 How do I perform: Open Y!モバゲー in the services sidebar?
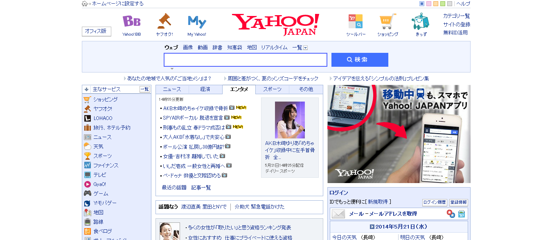(105, 203)
